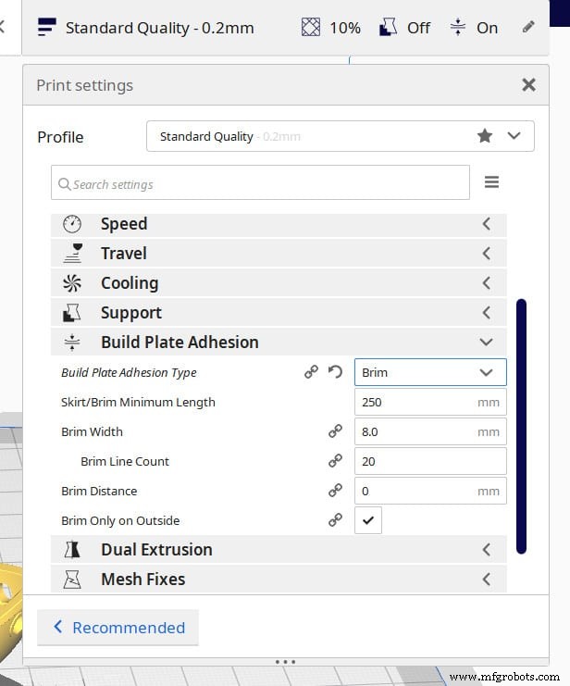Close the Print settings panel
The image size is (570, 686).
528,85
